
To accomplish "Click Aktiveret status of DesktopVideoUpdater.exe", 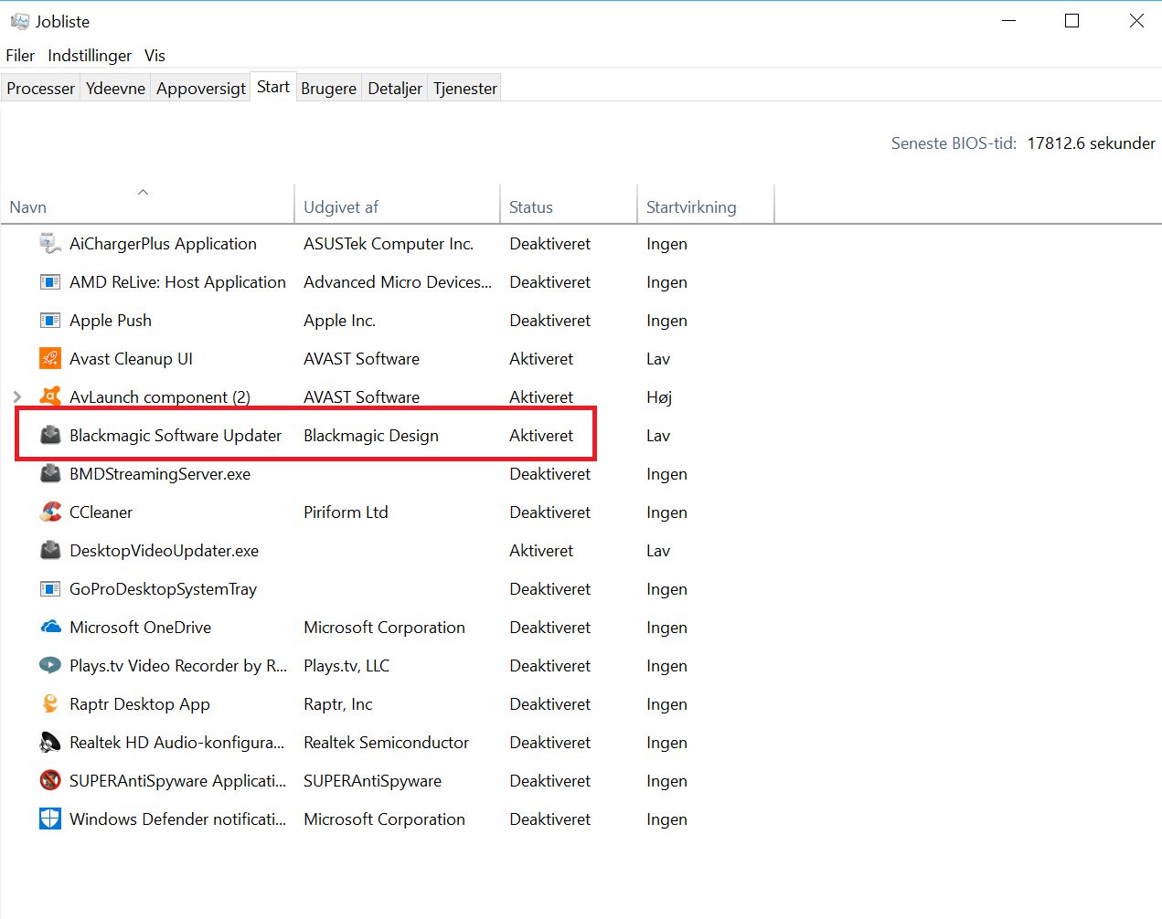I will tap(541, 551).
